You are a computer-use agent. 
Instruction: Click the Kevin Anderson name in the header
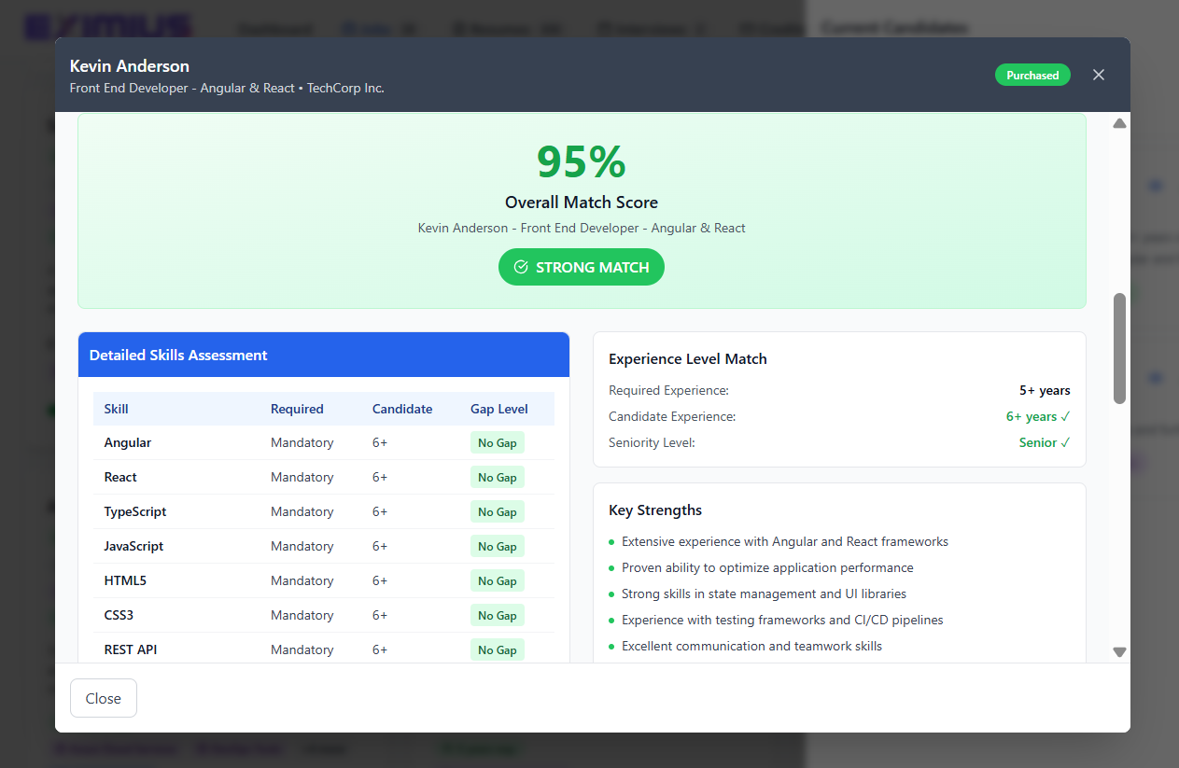click(x=130, y=66)
